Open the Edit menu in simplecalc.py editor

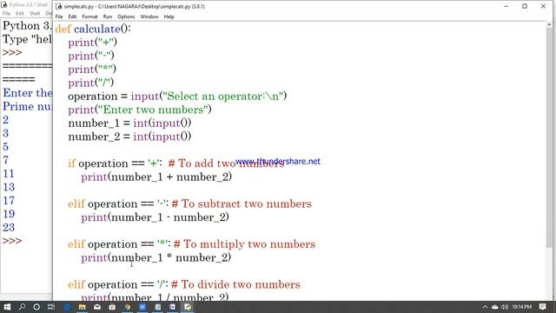(x=72, y=17)
